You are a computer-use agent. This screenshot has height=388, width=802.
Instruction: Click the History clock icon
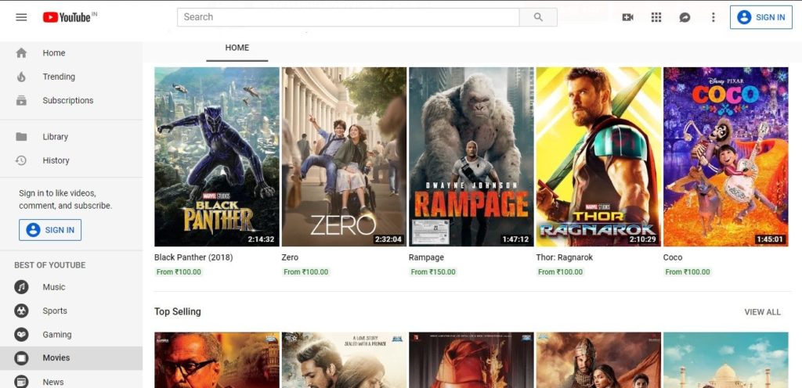[x=21, y=160]
